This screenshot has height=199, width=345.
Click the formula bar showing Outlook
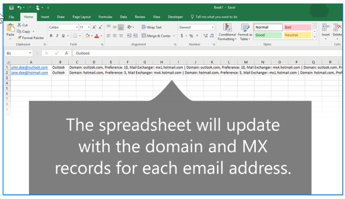pyautogui.click(x=207, y=53)
